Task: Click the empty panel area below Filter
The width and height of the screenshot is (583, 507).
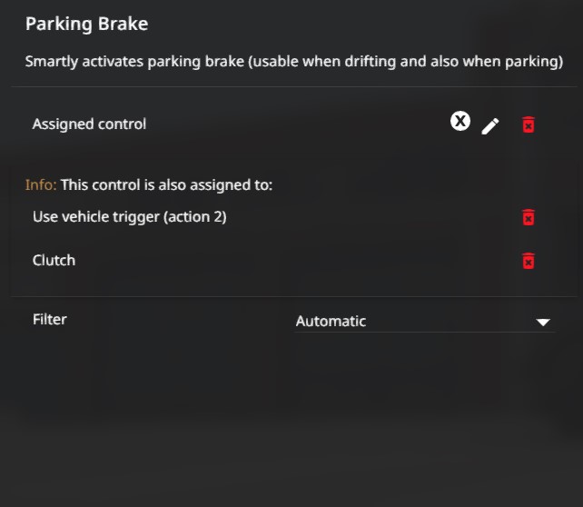Action: [x=291, y=418]
